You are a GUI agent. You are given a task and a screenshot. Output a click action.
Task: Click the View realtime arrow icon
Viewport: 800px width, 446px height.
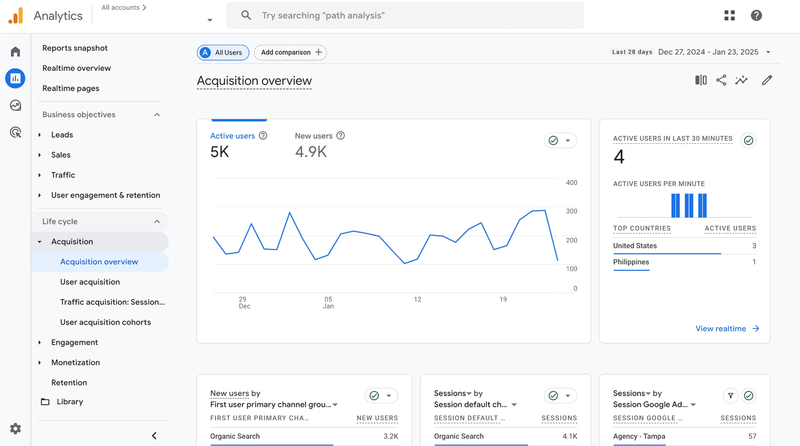click(756, 328)
